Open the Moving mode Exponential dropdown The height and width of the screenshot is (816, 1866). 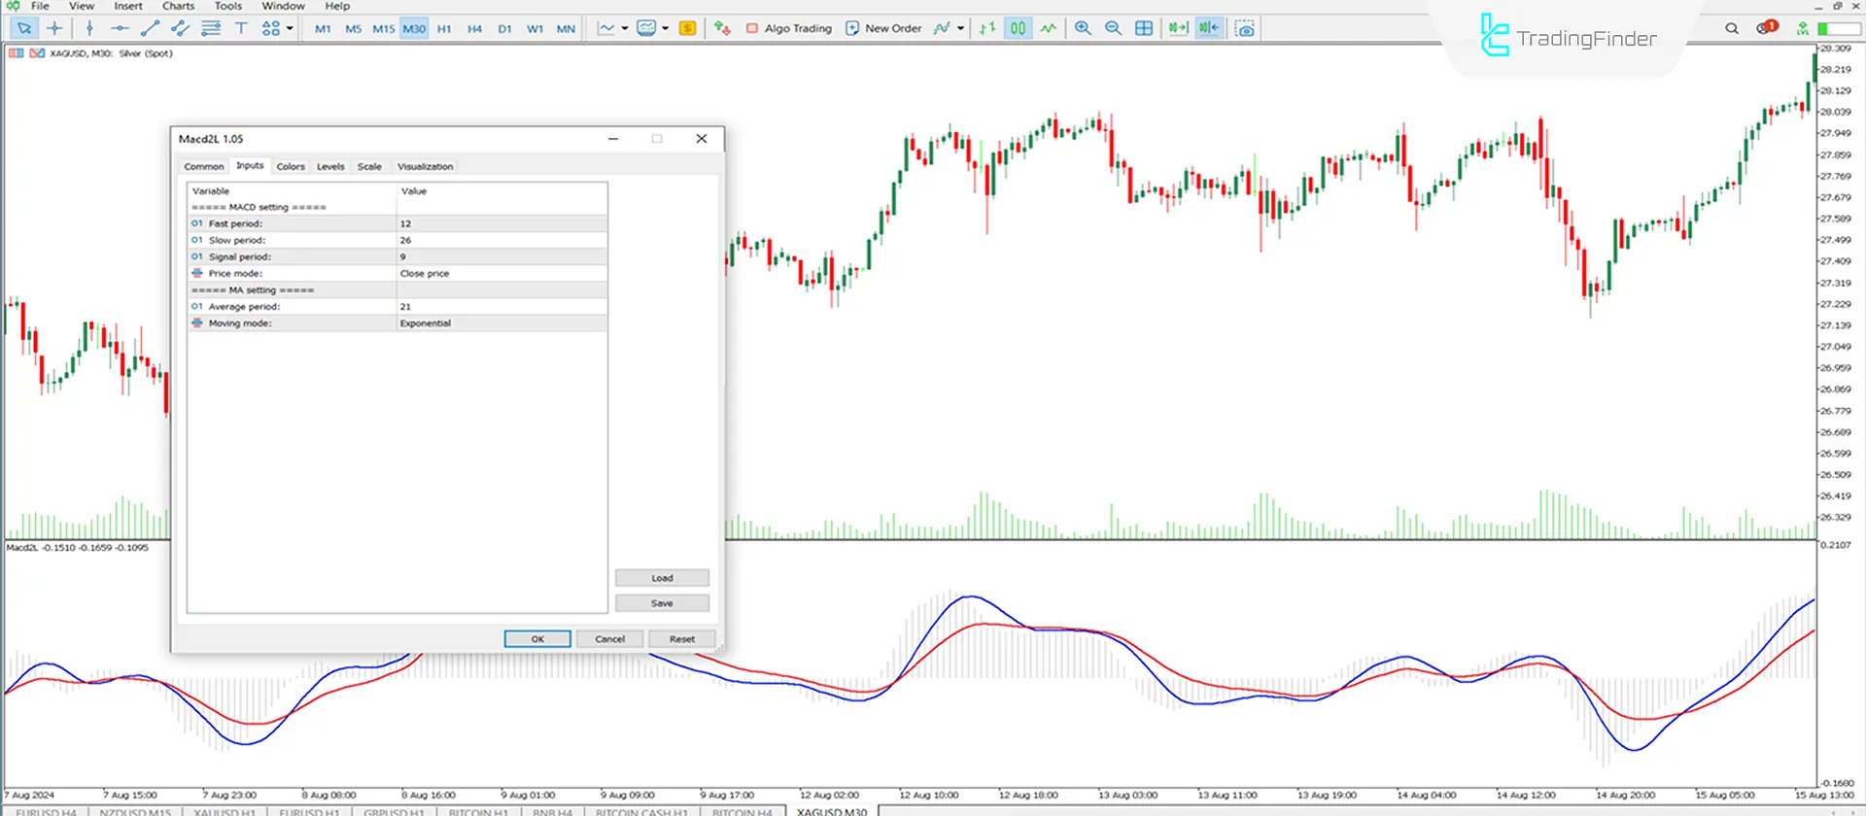click(x=501, y=323)
